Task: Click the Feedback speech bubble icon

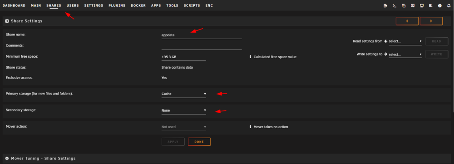Action: click(413, 5)
